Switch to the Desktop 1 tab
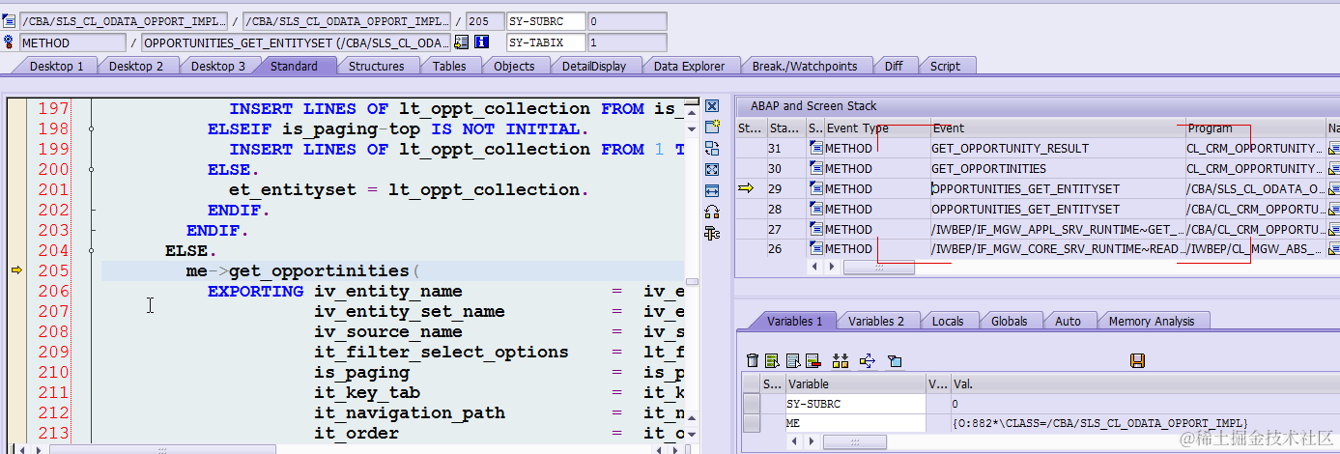The height and width of the screenshot is (454, 1340). pyautogui.click(x=56, y=66)
